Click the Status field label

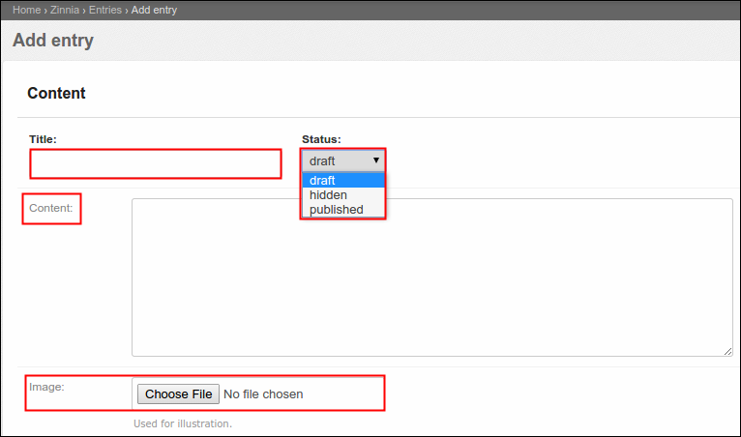[321, 139]
